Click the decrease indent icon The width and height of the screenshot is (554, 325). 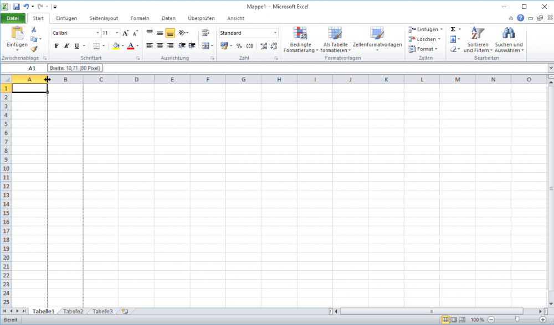pyautogui.click(x=182, y=45)
